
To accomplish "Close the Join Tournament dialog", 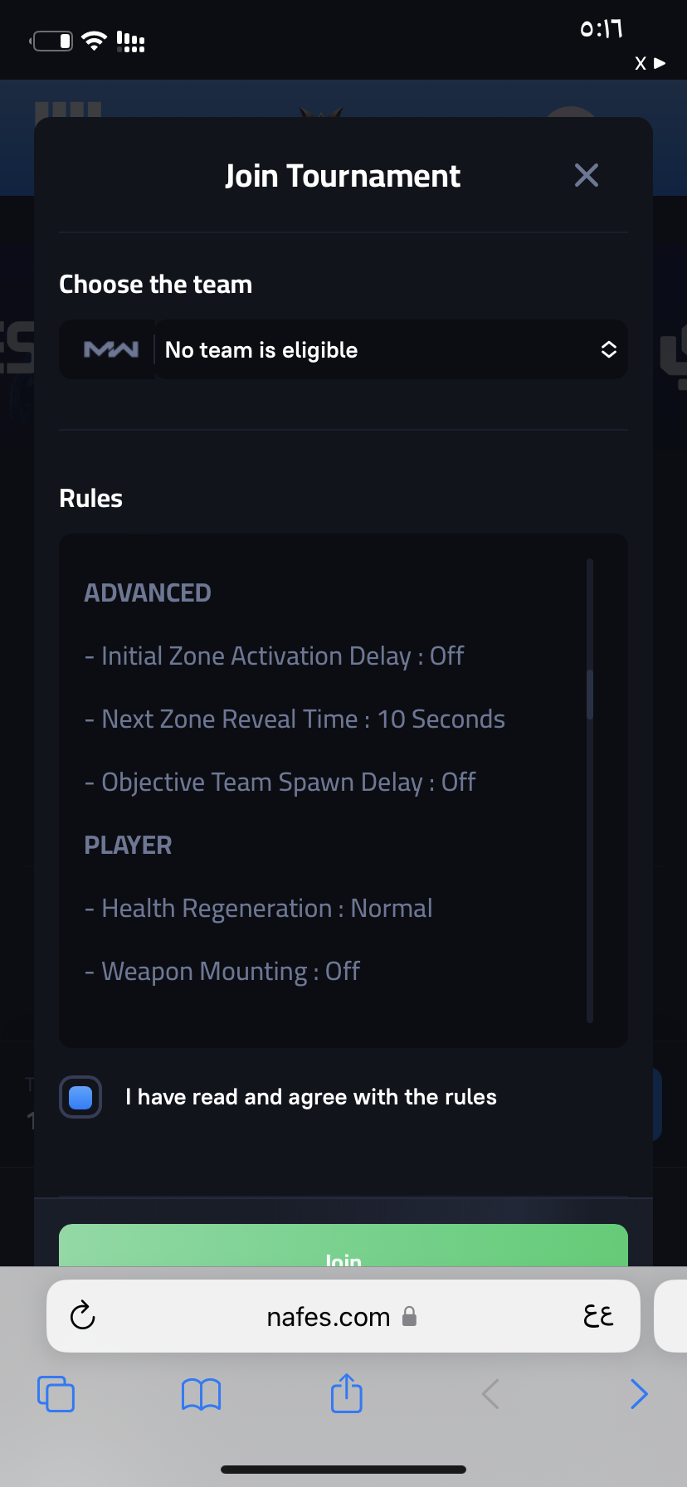I will pos(587,175).
